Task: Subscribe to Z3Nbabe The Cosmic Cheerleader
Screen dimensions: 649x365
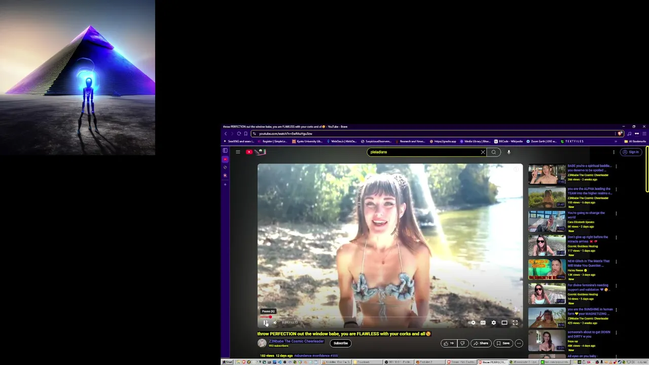Action: [x=341, y=343]
